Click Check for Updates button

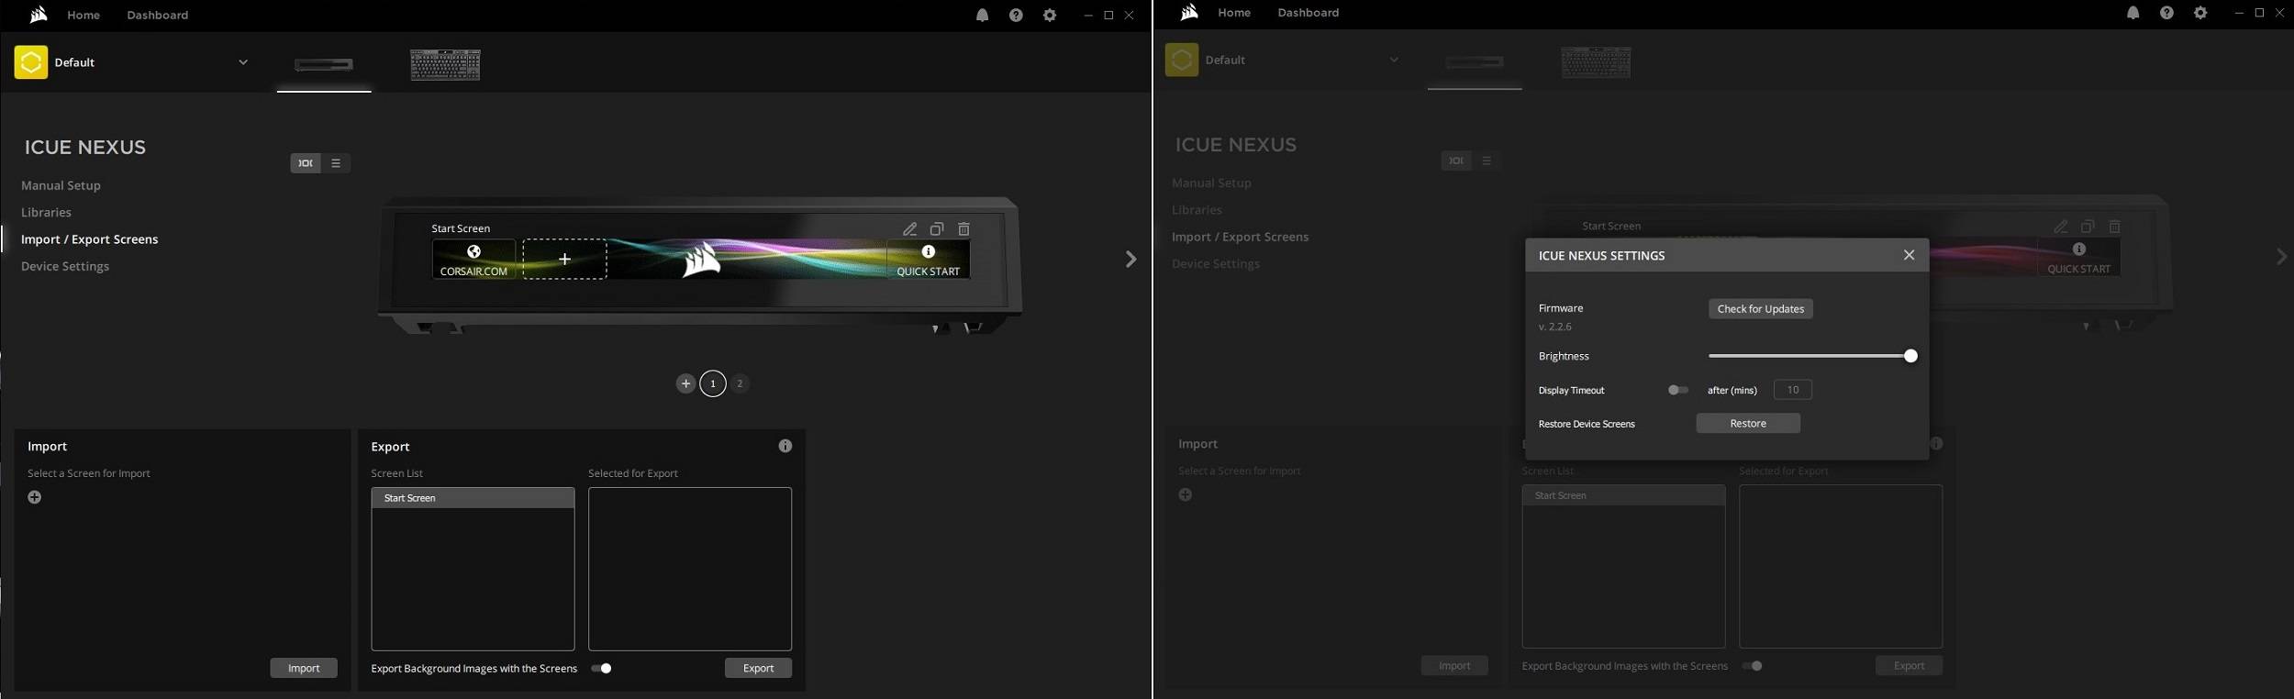(x=1760, y=309)
